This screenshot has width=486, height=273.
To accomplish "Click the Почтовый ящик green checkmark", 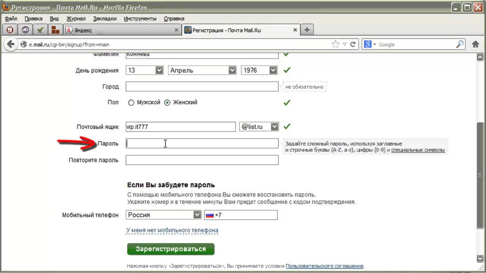I will coord(287,126).
